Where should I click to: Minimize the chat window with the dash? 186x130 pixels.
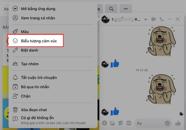(170, 19)
